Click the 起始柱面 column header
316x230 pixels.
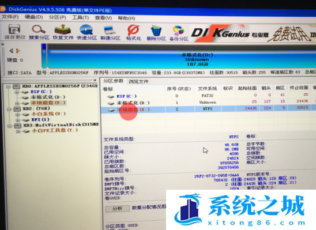(x=247, y=88)
